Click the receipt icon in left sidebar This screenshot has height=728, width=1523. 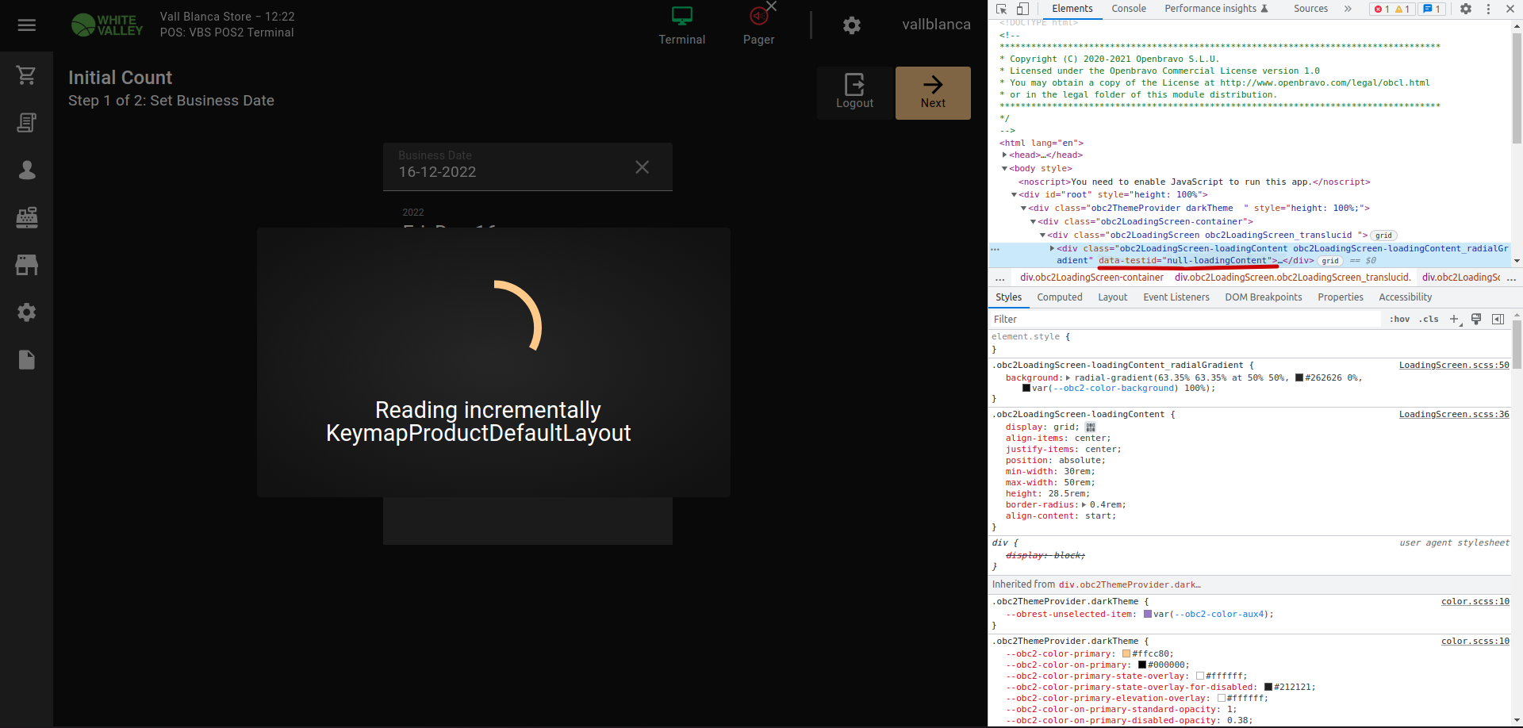[x=26, y=123]
